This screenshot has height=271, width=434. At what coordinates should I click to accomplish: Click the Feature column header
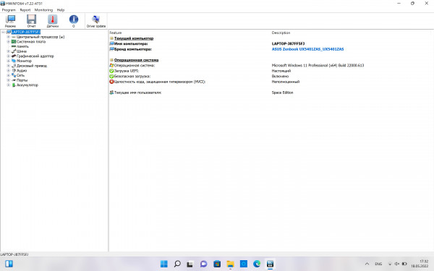pos(116,33)
